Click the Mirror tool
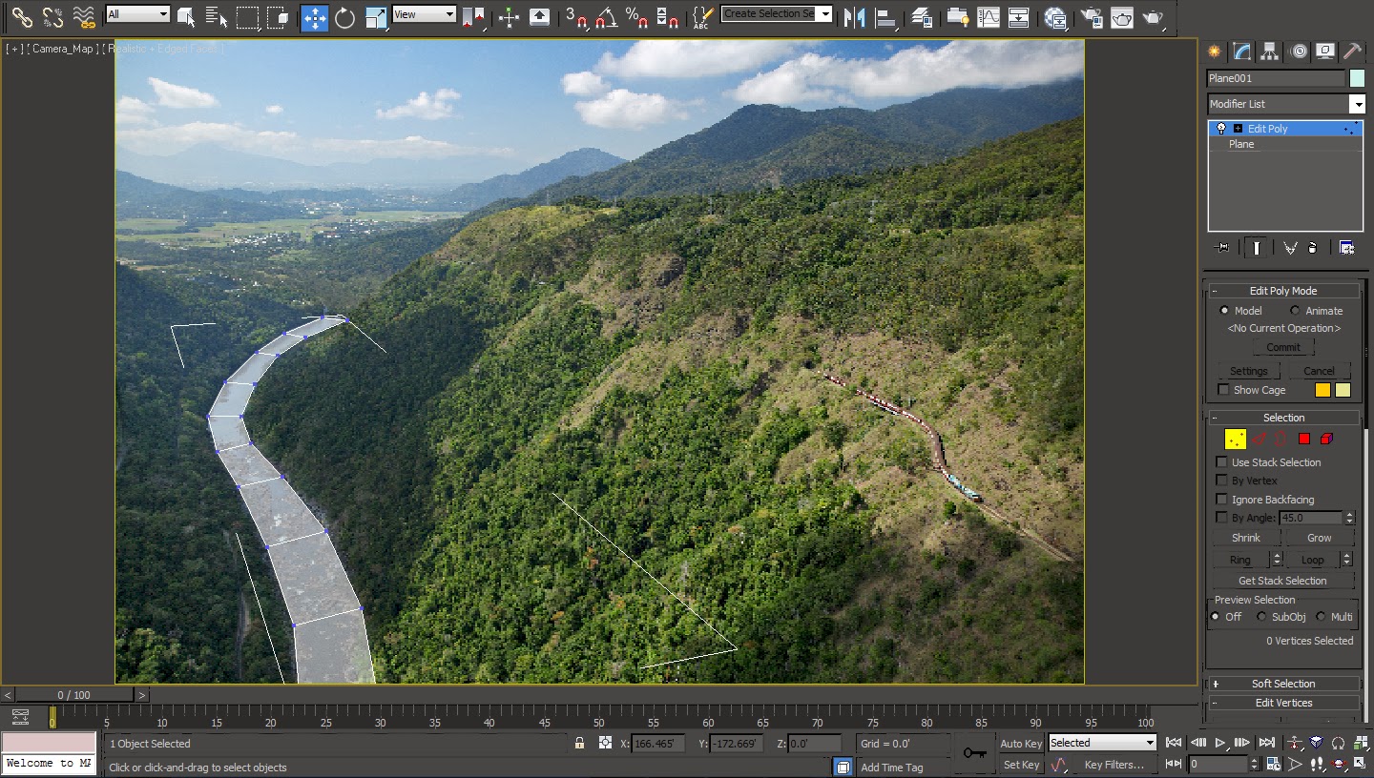Viewport: 1374px width, 778px height. pyautogui.click(x=854, y=16)
